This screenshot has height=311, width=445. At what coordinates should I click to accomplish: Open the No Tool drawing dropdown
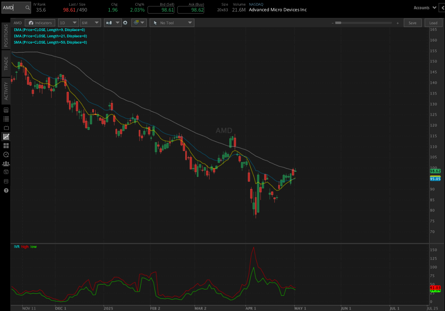(172, 23)
